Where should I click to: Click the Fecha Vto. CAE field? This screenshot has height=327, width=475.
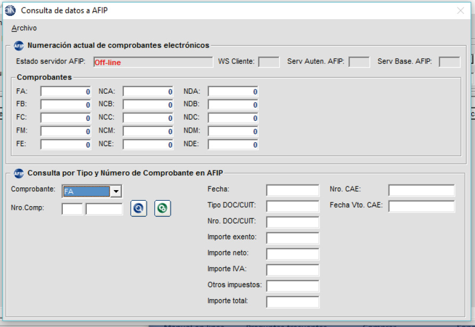point(422,206)
